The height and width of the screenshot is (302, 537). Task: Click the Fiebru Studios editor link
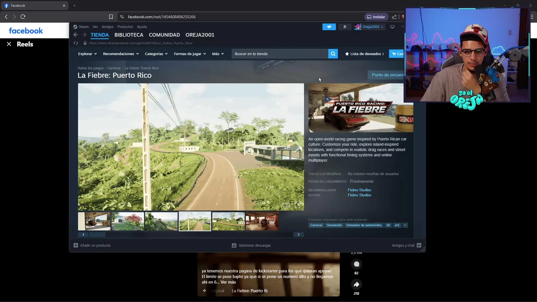[360, 195]
